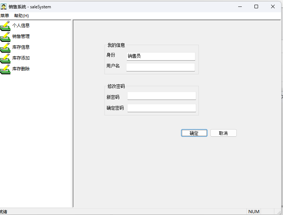Click the NUM status bar indicator
283x215 pixels.
[x=254, y=212]
